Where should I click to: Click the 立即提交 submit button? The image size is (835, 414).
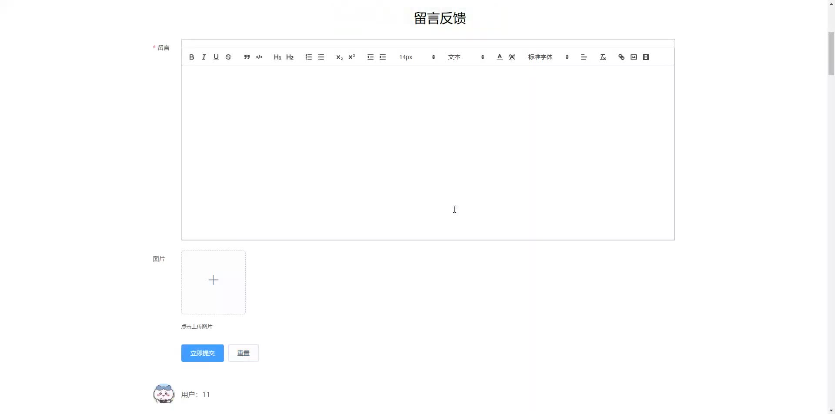coord(202,353)
